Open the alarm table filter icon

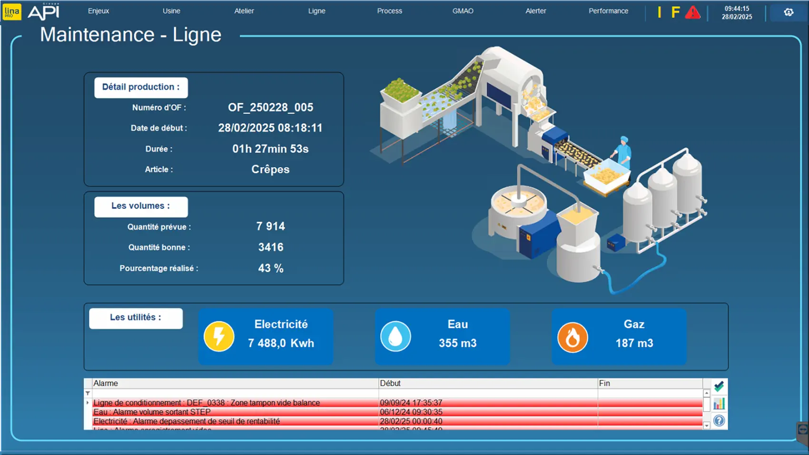click(x=88, y=394)
